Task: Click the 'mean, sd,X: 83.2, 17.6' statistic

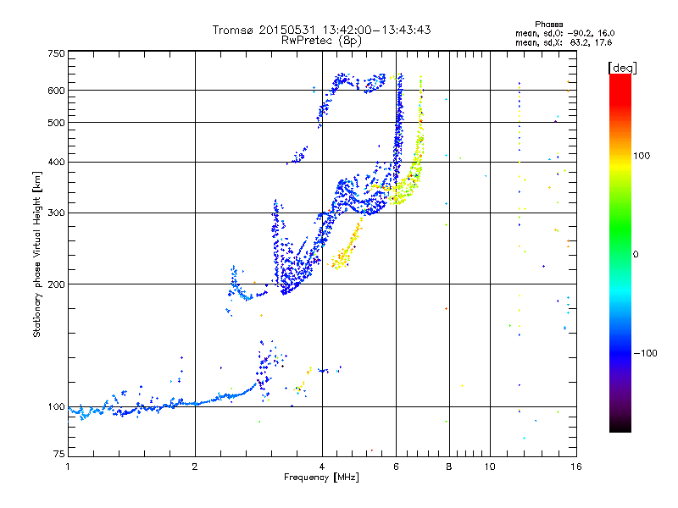Action: pyautogui.click(x=564, y=42)
